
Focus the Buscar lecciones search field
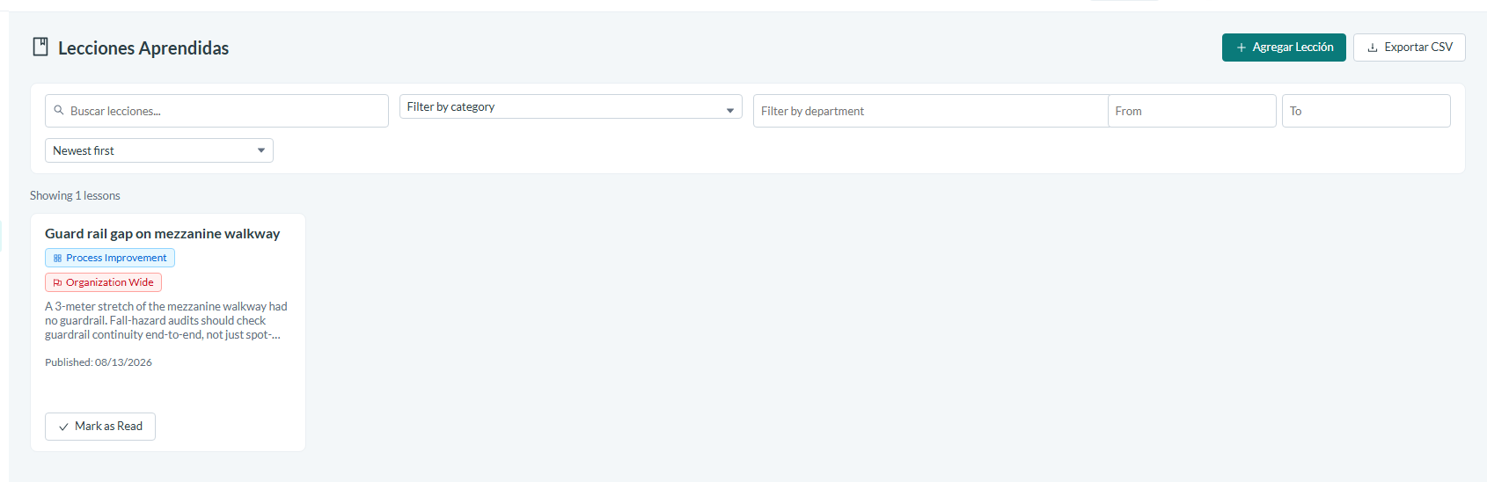click(x=216, y=111)
